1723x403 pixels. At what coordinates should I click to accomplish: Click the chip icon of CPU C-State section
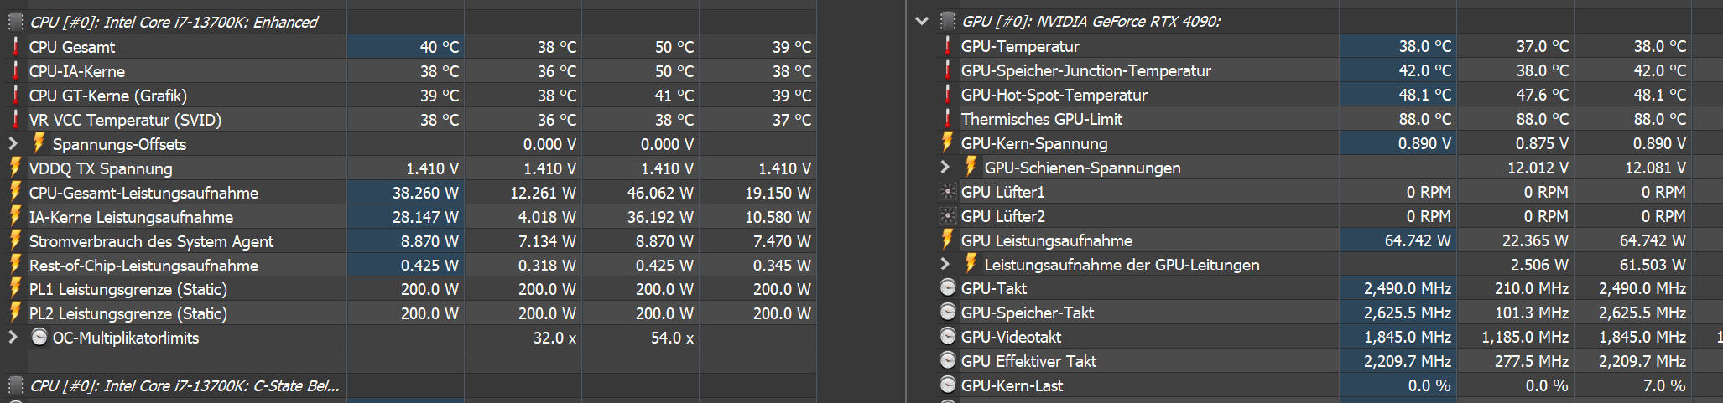point(15,385)
